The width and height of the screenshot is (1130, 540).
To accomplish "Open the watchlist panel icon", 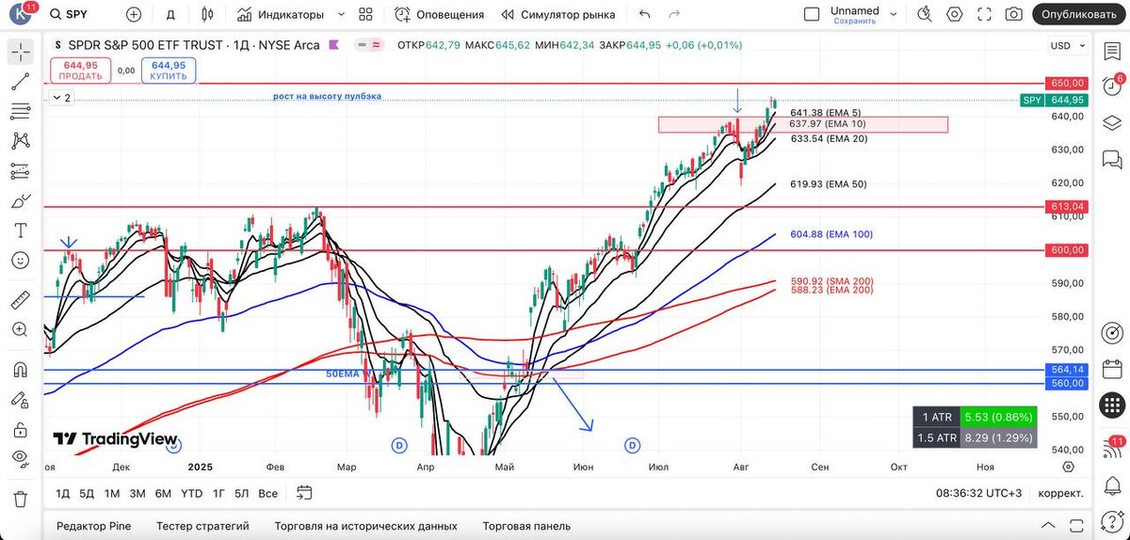I will (x=1112, y=50).
